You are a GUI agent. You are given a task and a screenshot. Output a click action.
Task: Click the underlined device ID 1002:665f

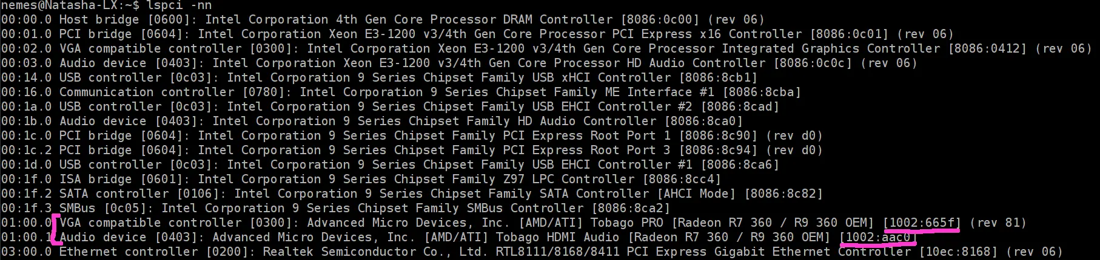tap(922, 223)
